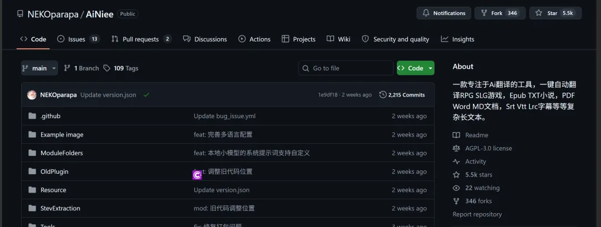Screen dimensions: 601x227
Task: Click folder icon of StevExtraction row
Action: (x=32, y=208)
